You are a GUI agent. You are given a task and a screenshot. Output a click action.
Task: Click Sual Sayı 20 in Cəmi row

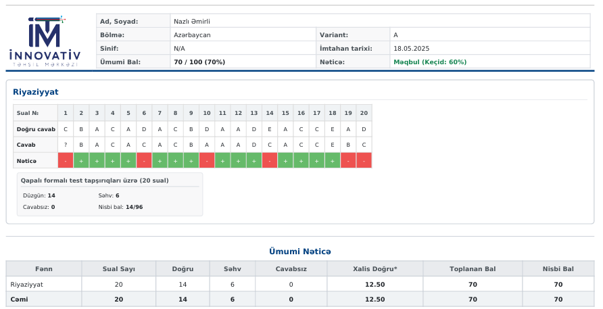119,300
